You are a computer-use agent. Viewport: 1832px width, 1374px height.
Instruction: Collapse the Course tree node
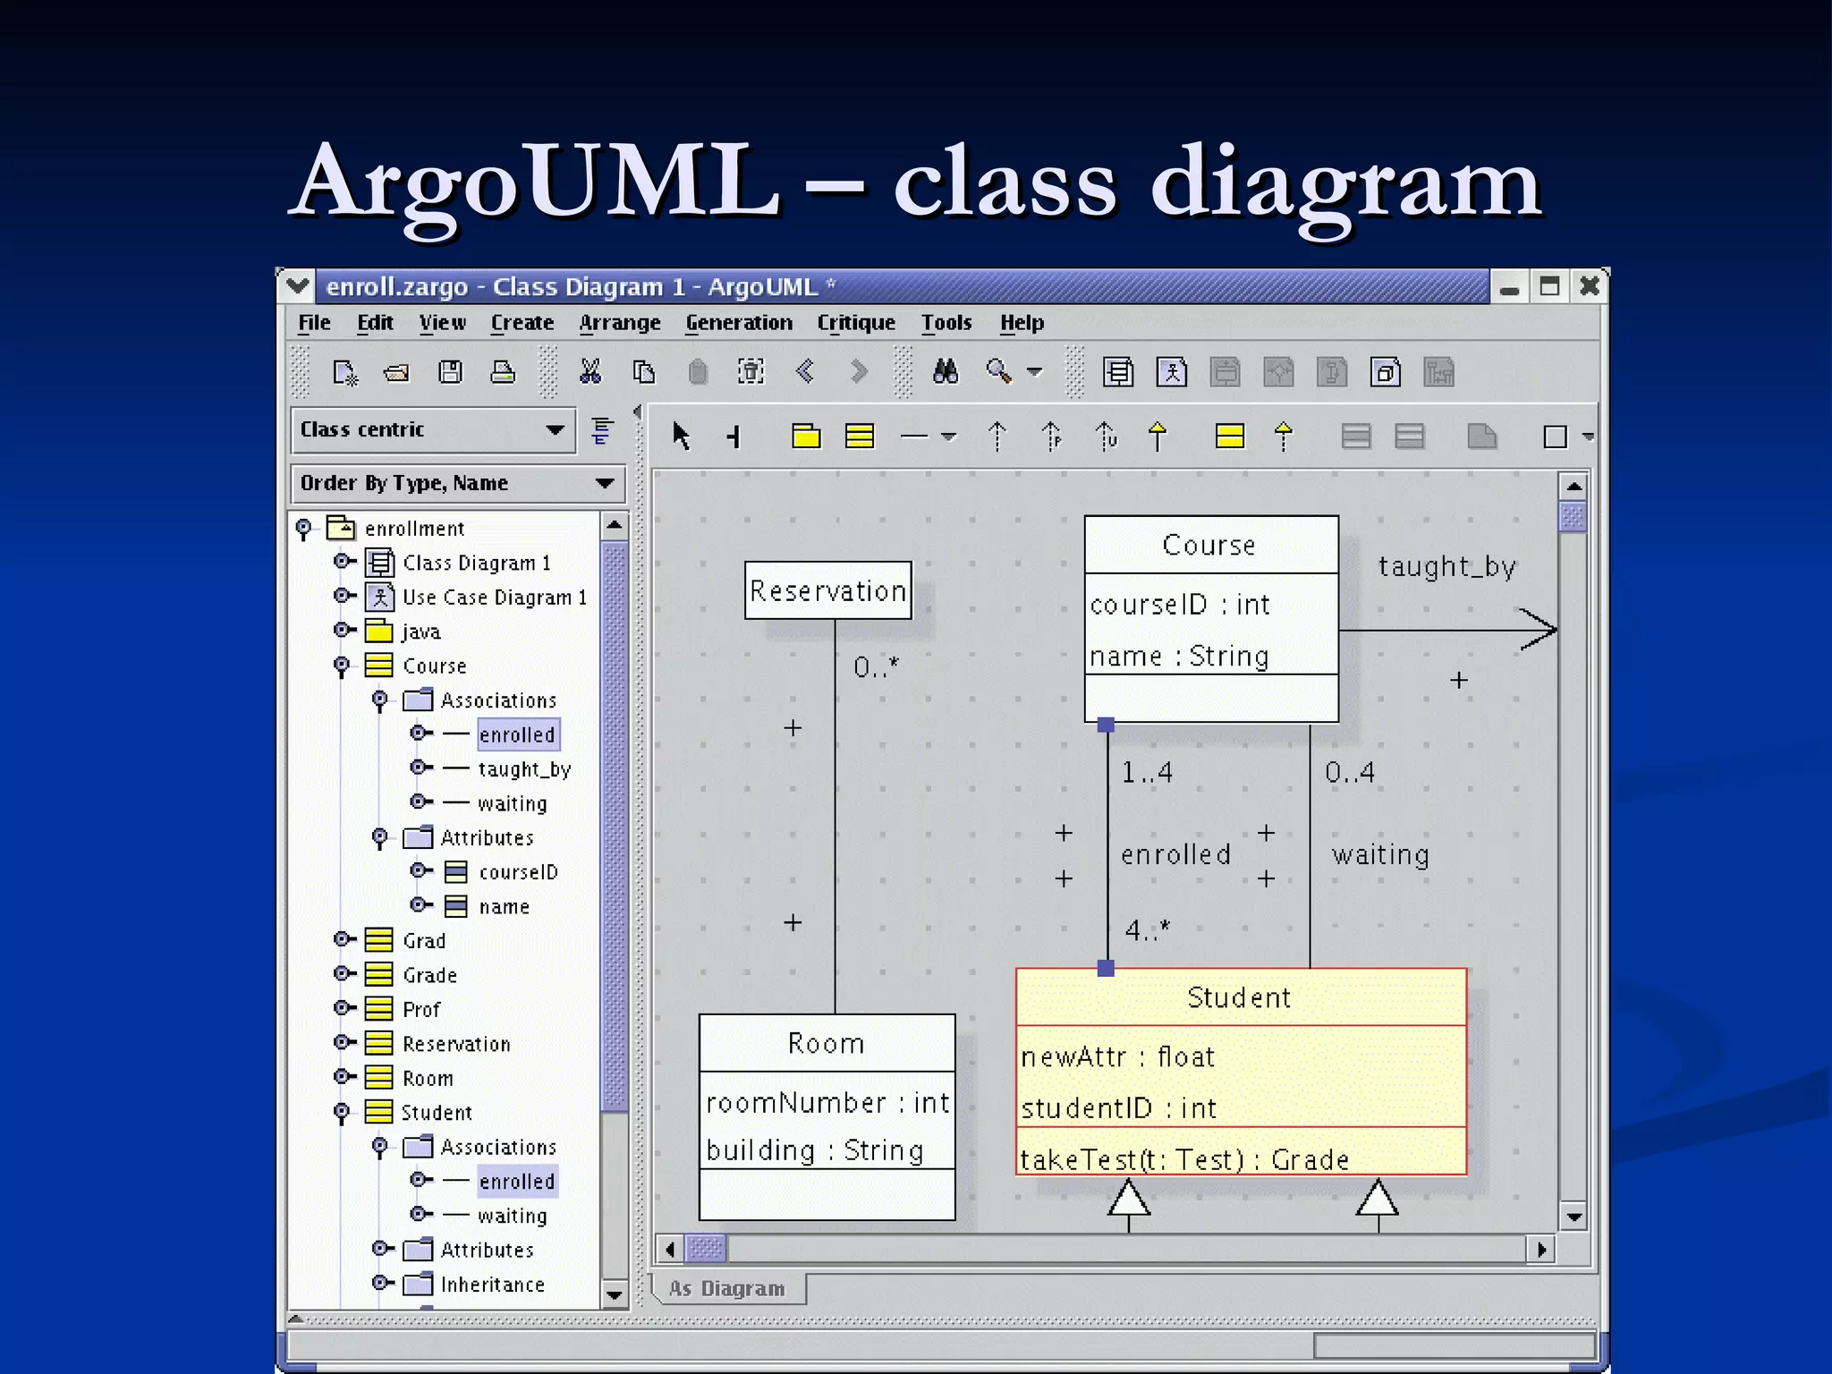(x=342, y=666)
